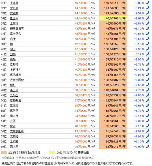Click the blue arrow icon beside +3.81%
Viewport: 152px width, 166px height.
click(x=147, y=23)
